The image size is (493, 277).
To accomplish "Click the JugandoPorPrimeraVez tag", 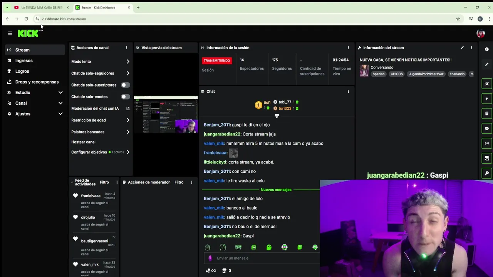I will [426, 74].
